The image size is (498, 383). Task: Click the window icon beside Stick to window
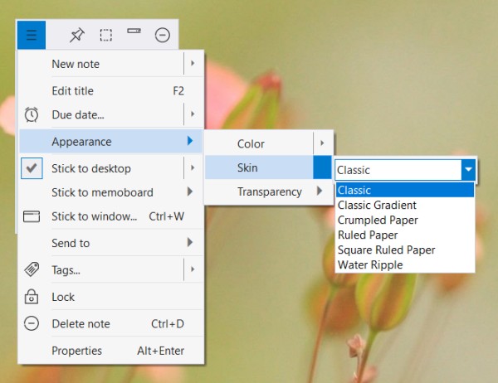click(32, 216)
